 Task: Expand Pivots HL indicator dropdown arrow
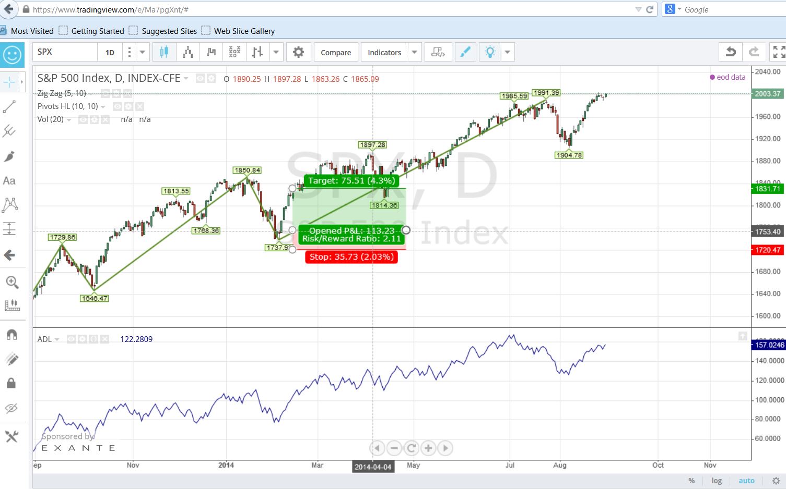[103, 107]
